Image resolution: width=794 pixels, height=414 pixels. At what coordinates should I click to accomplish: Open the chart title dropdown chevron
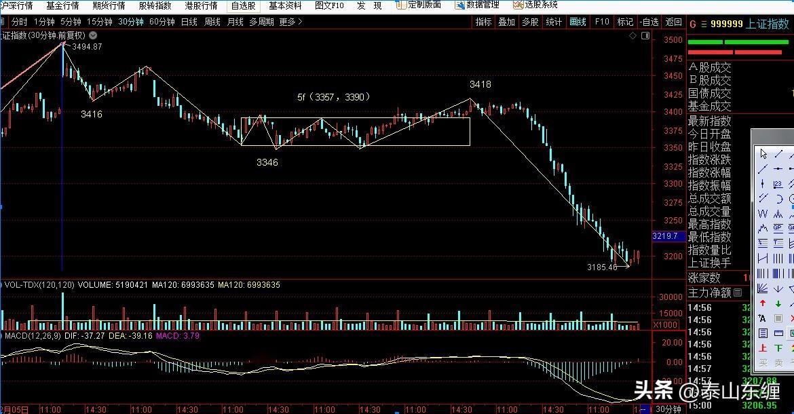pyautogui.click(x=93, y=35)
